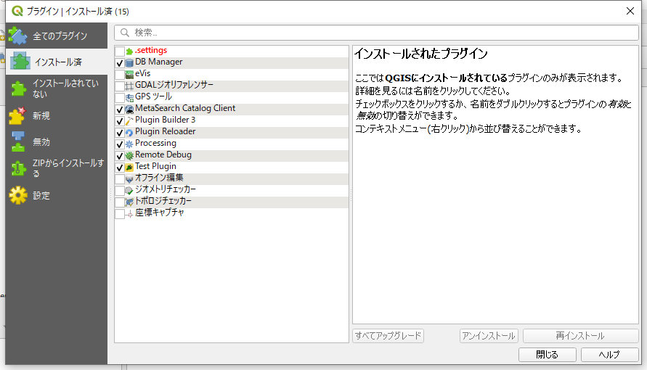Click the eVis plugin icon
Screen dimensions: 647x370
coord(129,74)
